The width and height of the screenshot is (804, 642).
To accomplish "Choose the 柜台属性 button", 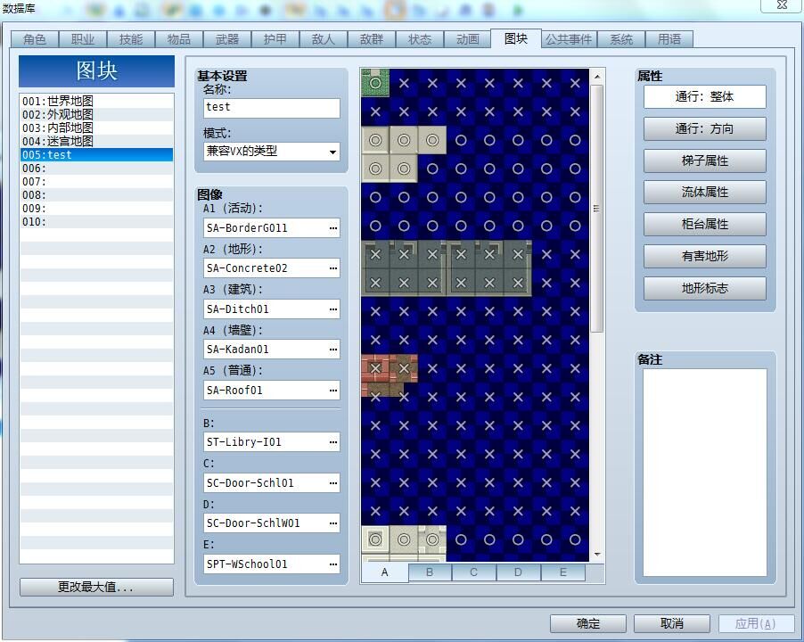I will [705, 224].
